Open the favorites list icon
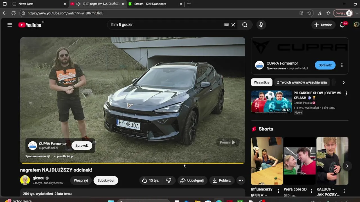This screenshot has width=360, height=202. (x=328, y=13)
